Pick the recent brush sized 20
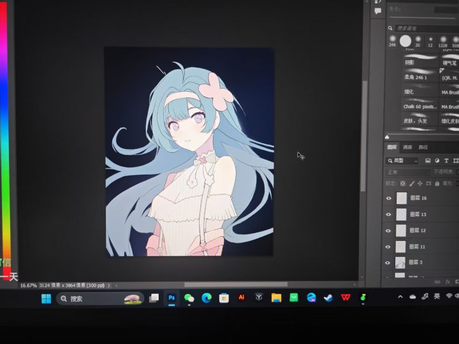The image size is (459, 344). click(418, 41)
